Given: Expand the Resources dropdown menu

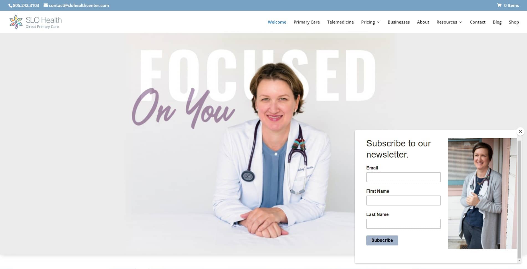Looking at the screenshot, I should pos(449,22).
